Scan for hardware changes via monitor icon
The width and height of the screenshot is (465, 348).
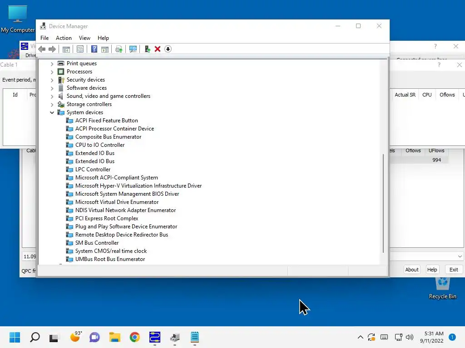[133, 49]
